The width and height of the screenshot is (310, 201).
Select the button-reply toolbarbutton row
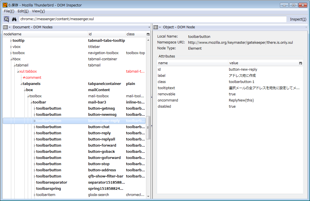point(74,133)
